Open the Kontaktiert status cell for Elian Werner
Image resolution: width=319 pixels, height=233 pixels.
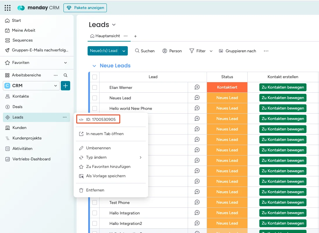(227, 87)
